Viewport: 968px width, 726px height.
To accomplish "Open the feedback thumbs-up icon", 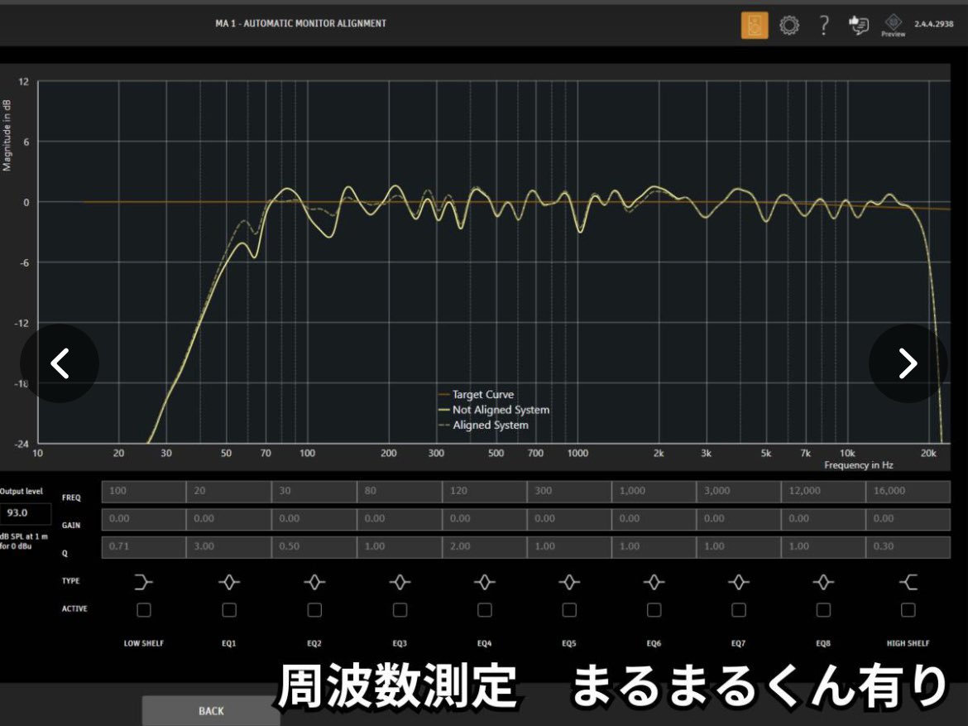I will tap(858, 26).
